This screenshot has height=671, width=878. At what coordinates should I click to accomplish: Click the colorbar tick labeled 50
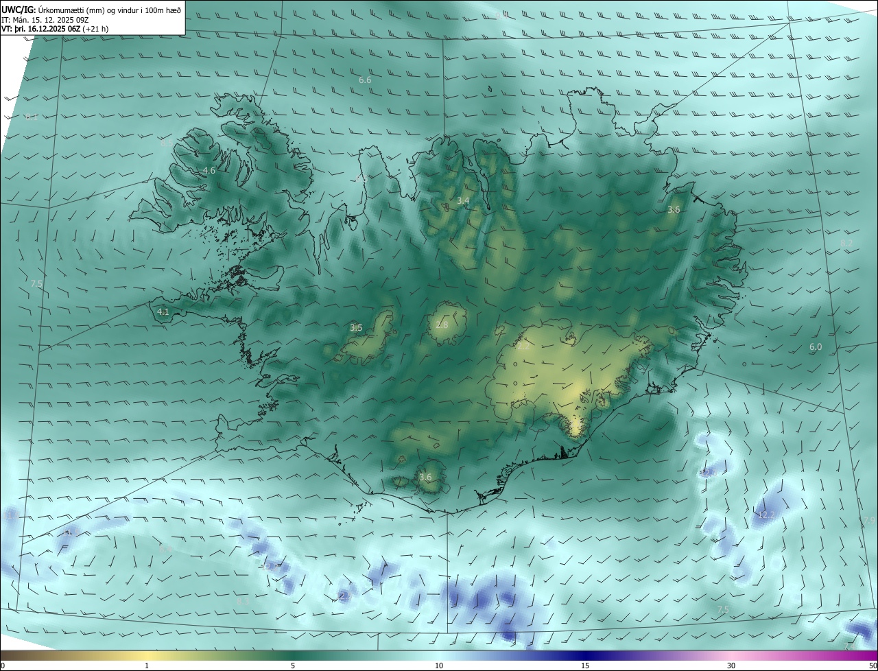coord(873,666)
